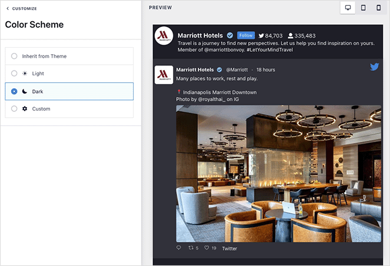Click the red pin emoji by Indianapolis
390x266 pixels.
point(179,92)
